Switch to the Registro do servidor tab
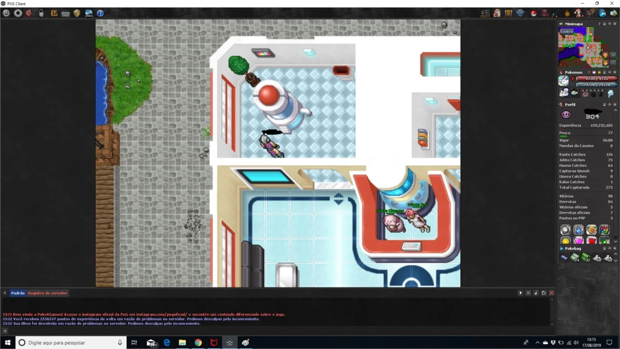The width and height of the screenshot is (620, 349). click(48, 293)
